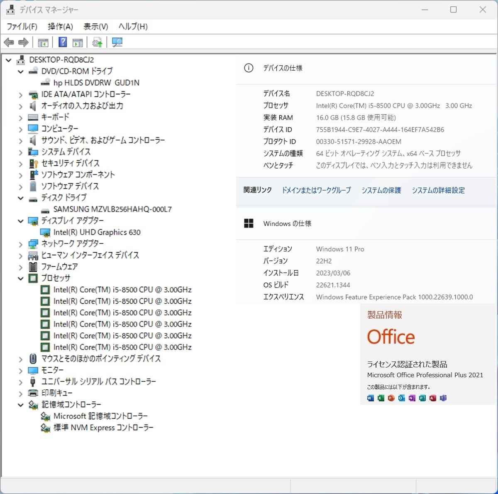
Task: Collapse the ディスプレイ アダプター node
Action: tap(21, 221)
